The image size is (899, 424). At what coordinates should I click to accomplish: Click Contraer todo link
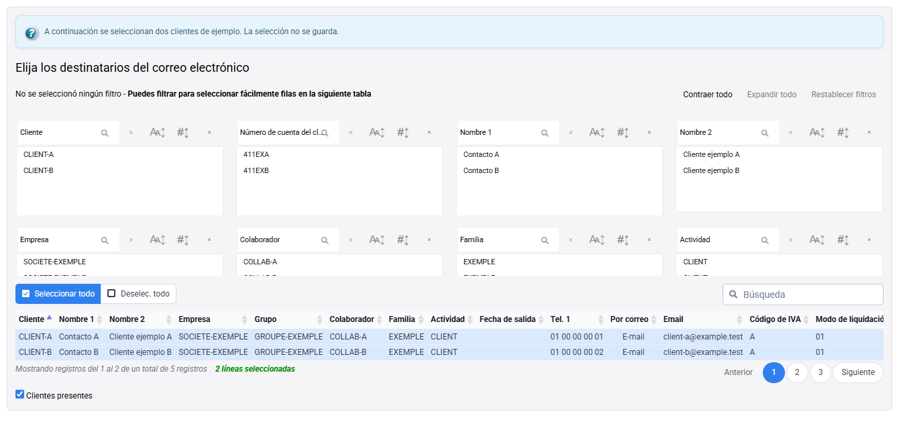708,95
